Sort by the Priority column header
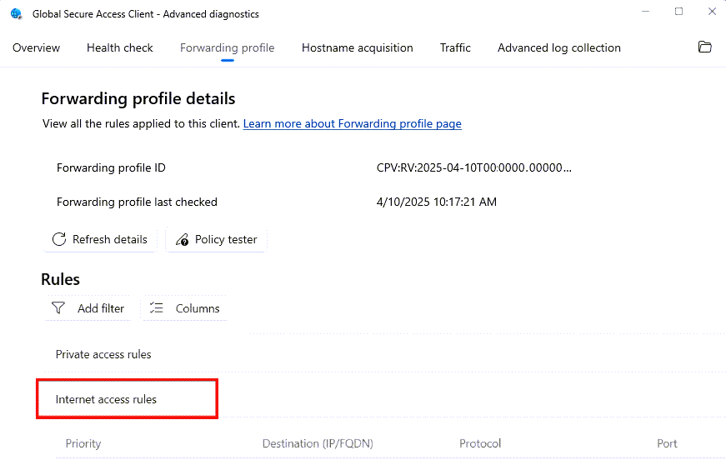 tap(83, 443)
